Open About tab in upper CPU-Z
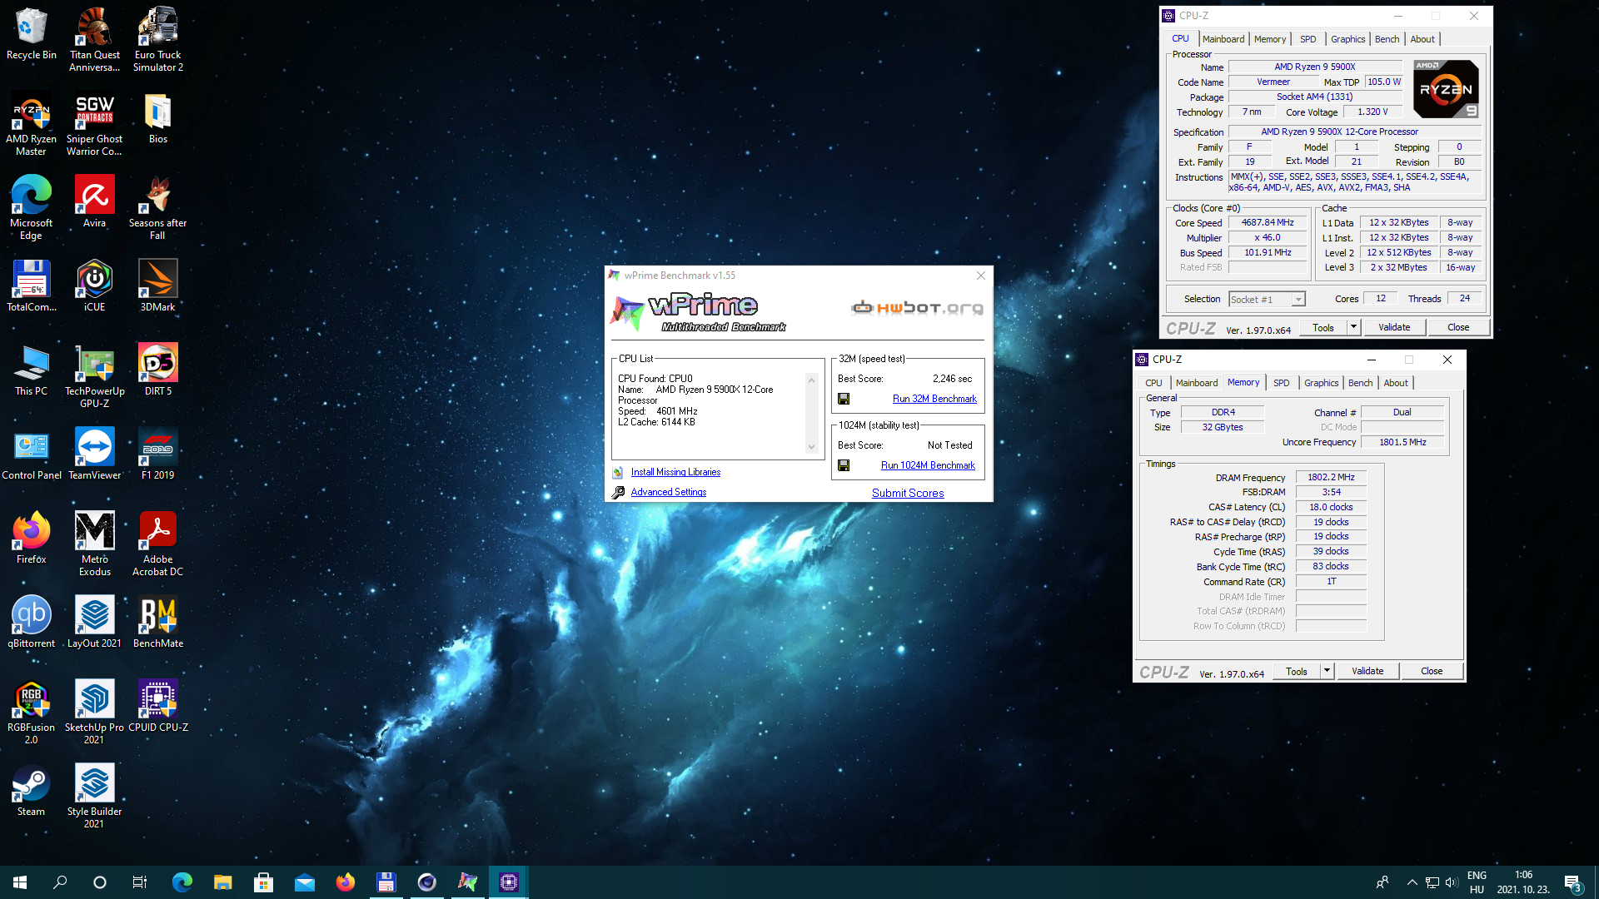1599x899 pixels. click(1422, 39)
